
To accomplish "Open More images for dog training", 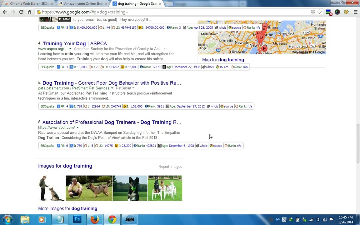I will (x=68, y=208).
